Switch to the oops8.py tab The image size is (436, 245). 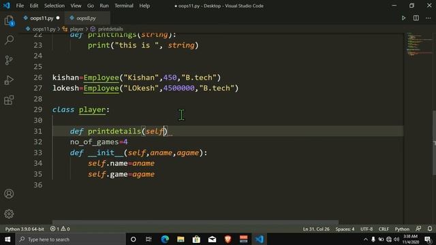(x=87, y=18)
